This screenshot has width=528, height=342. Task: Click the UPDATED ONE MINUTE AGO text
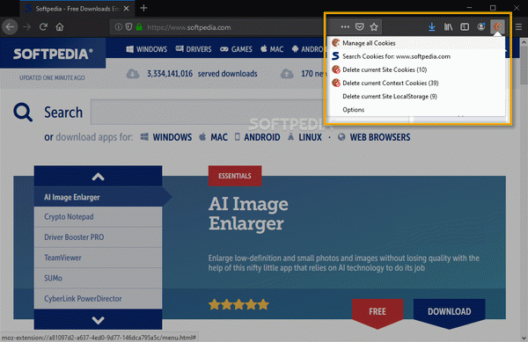[52, 77]
